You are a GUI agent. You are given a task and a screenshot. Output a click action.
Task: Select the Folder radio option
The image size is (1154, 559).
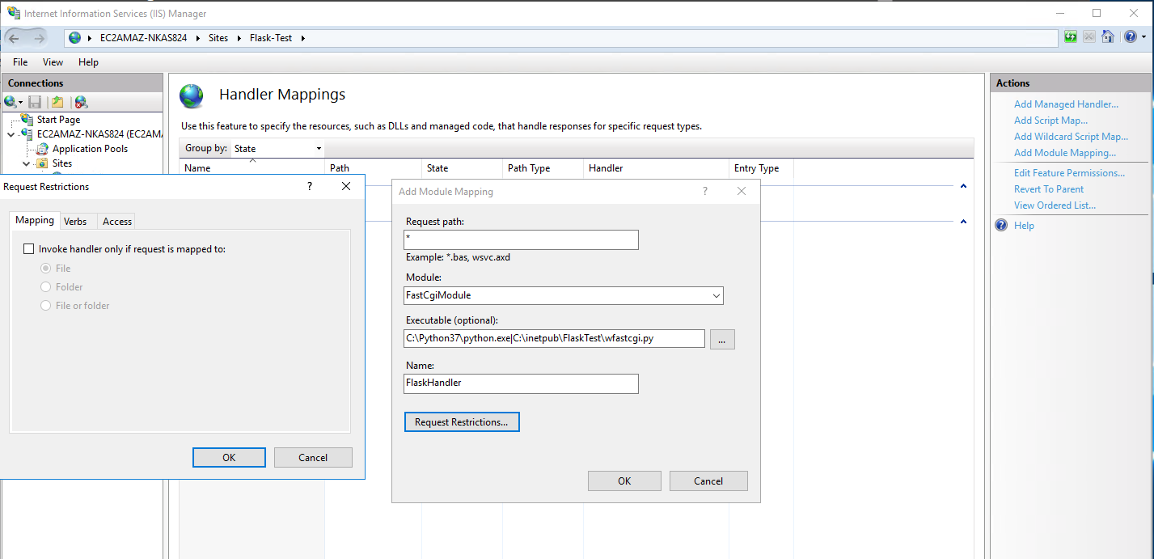coord(46,286)
